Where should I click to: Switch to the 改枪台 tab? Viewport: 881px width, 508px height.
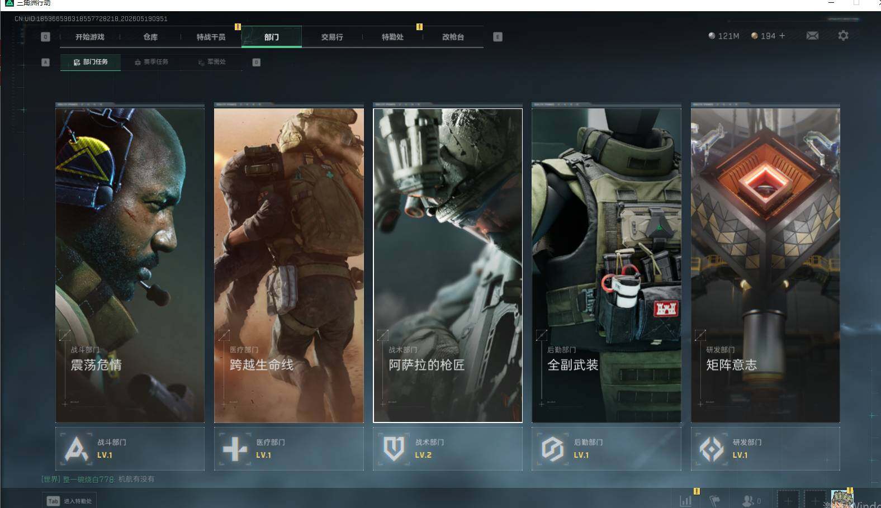point(453,37)
